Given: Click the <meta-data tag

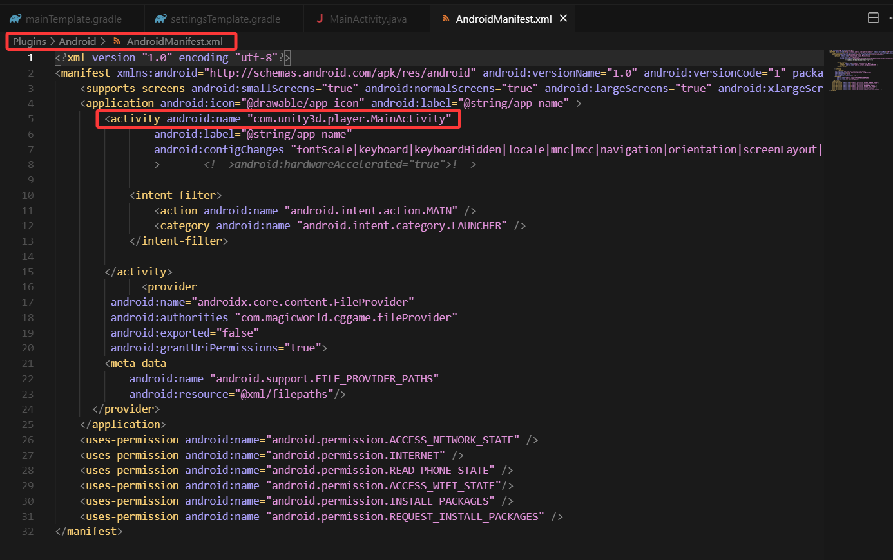Looking at the screenshot, I should coord(135,363).
